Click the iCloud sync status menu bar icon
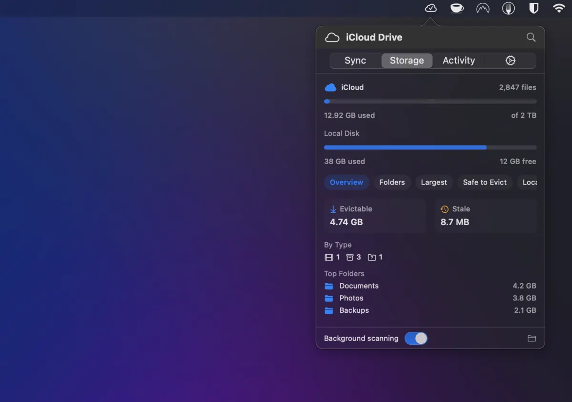 tap(431, 8)
